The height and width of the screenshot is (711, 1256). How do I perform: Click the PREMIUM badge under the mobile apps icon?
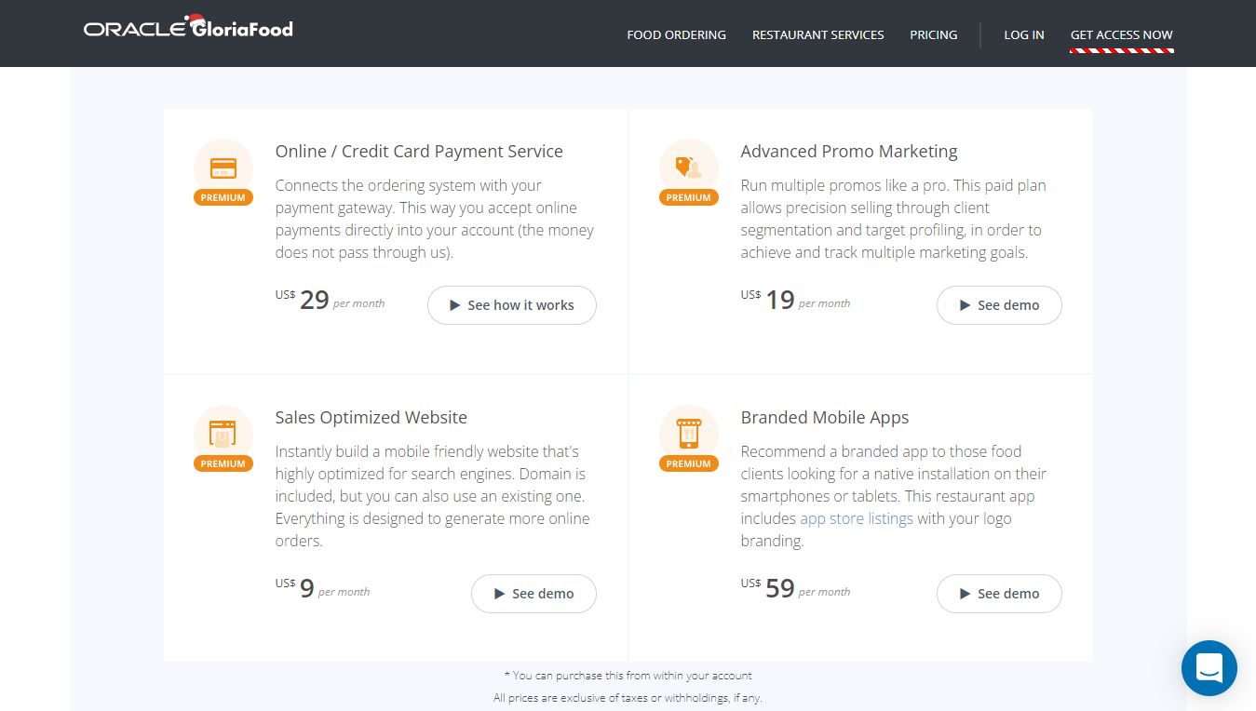point(689,463)
